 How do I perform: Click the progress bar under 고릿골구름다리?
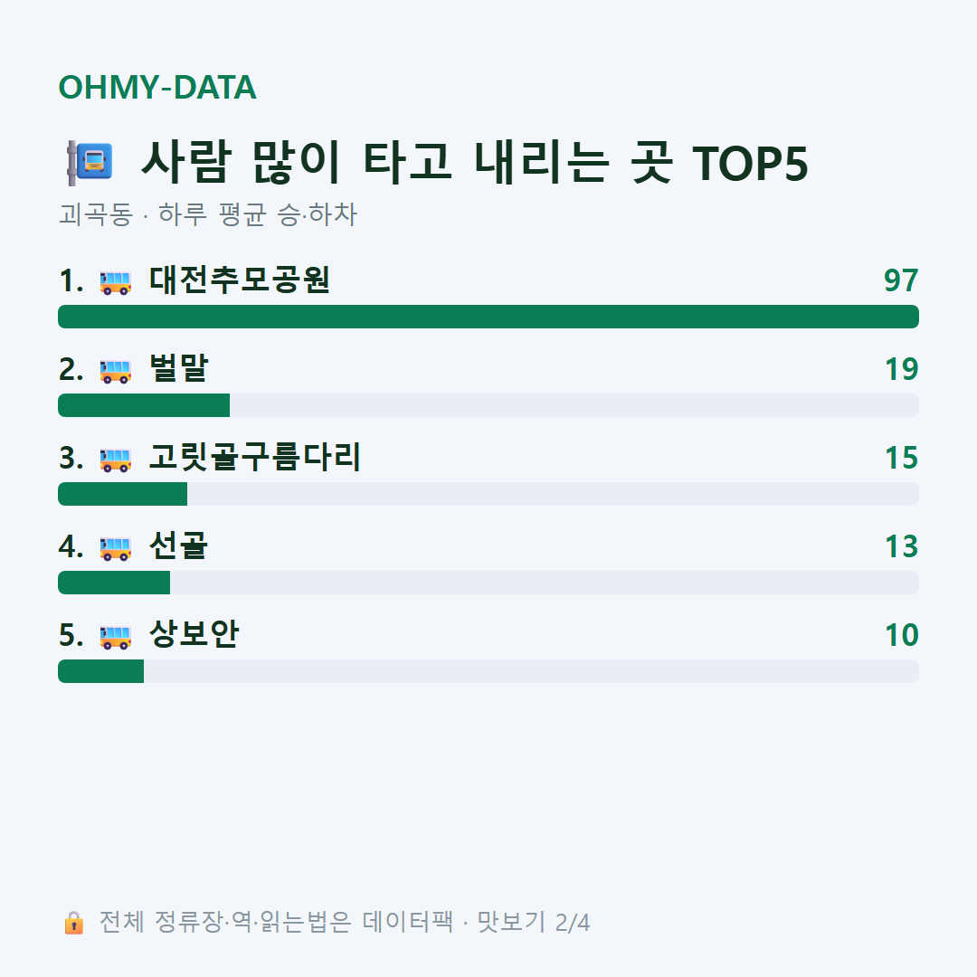(488, 494)
